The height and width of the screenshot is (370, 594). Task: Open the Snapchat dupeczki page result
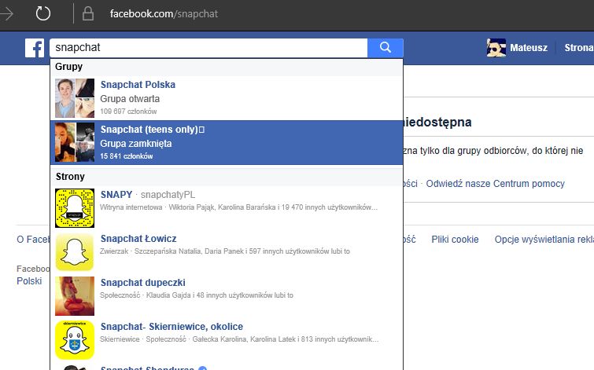coord(227,296)
